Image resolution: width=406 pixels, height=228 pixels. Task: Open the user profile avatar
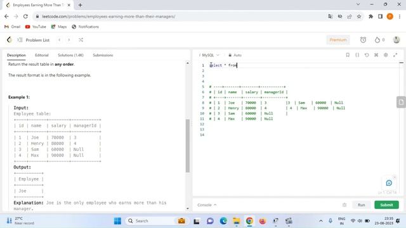(x=396, y=40)
